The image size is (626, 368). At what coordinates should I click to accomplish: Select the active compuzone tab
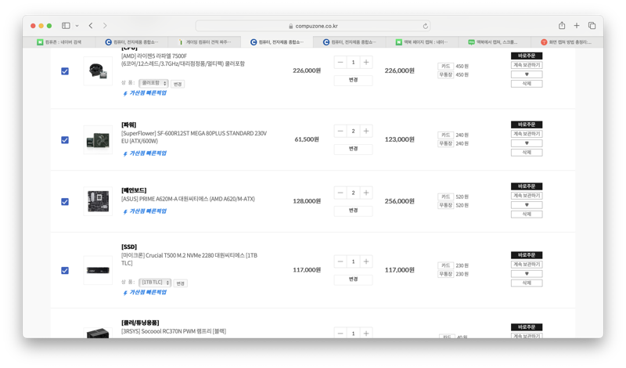point(277,42)
